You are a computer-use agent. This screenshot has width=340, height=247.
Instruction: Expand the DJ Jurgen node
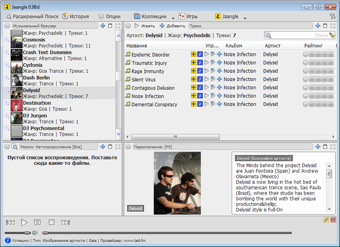7,115
